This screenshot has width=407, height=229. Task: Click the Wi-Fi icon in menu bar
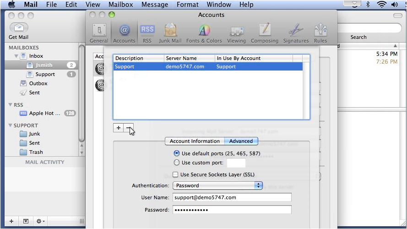(x=381, y=5)
